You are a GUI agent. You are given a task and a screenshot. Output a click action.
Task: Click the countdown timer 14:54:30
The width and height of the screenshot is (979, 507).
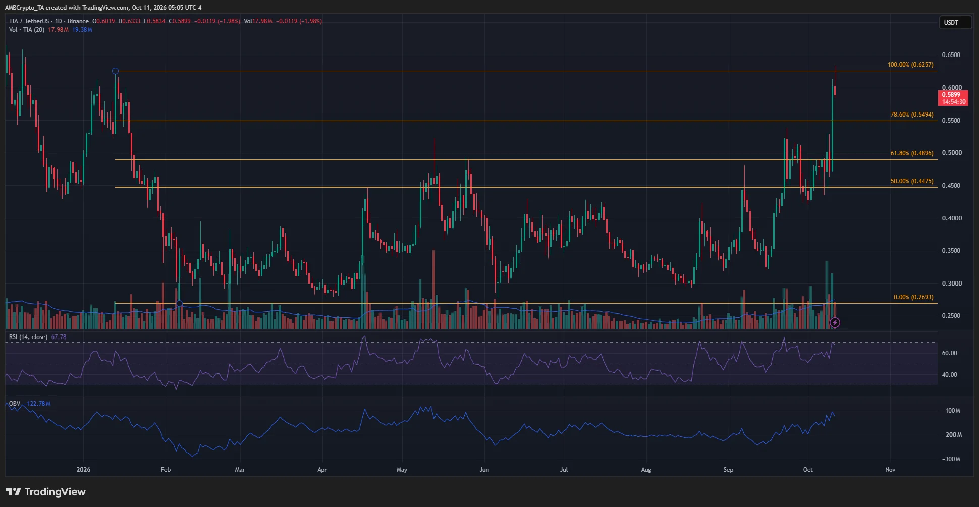coord(954,102)
